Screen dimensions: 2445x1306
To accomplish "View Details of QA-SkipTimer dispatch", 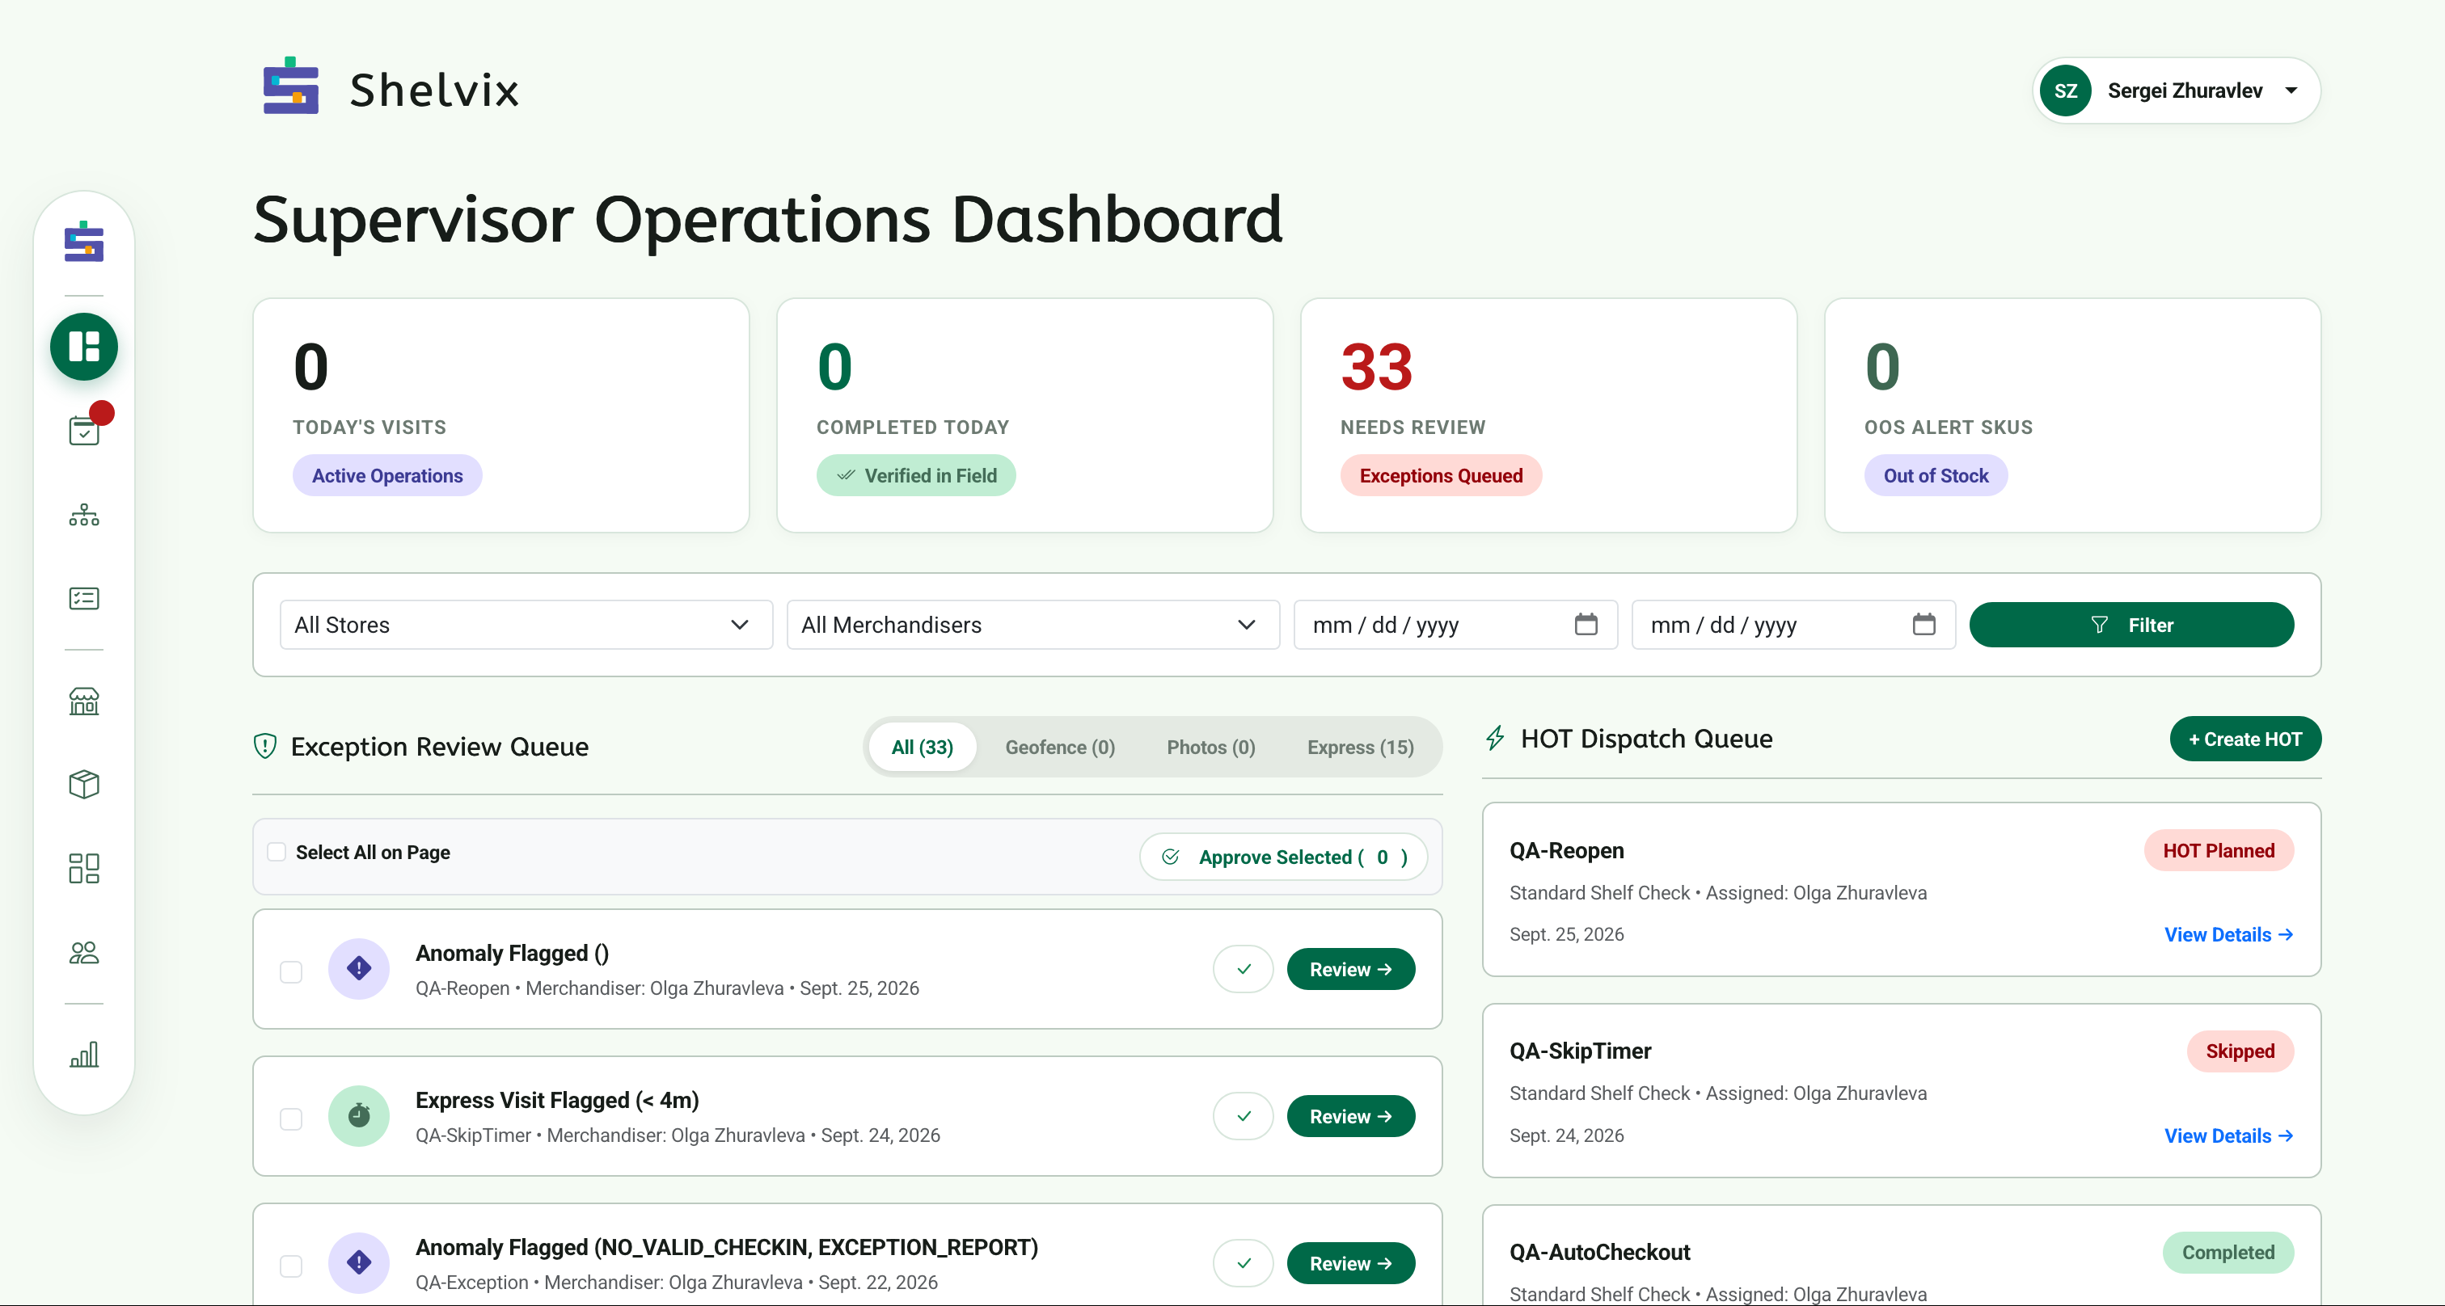I will [x=2228, y=1135].
